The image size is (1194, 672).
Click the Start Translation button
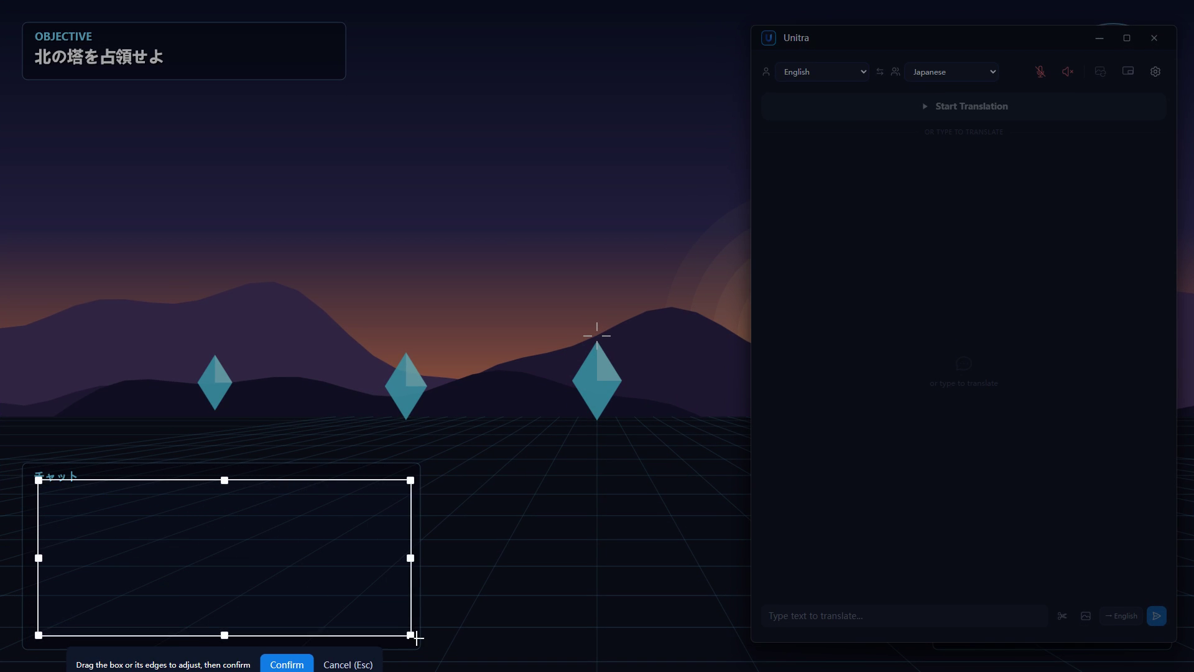(964, 106)
